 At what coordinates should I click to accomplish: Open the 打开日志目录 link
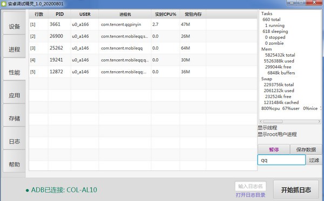[x=251, y=195]
